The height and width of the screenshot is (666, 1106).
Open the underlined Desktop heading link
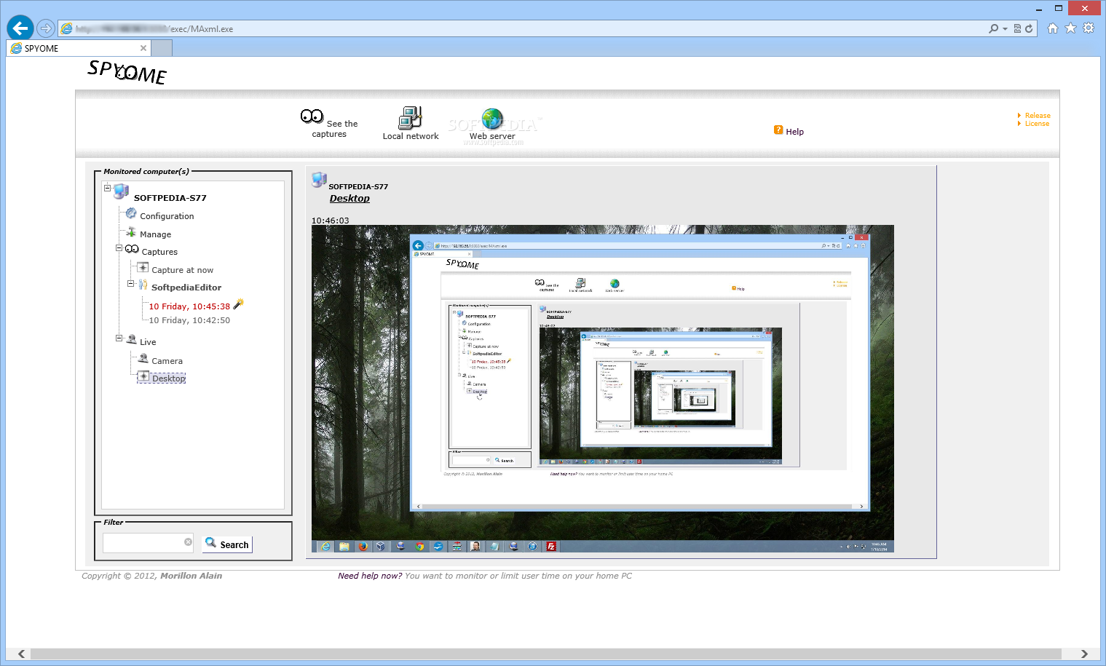click(x=349, y=199)
